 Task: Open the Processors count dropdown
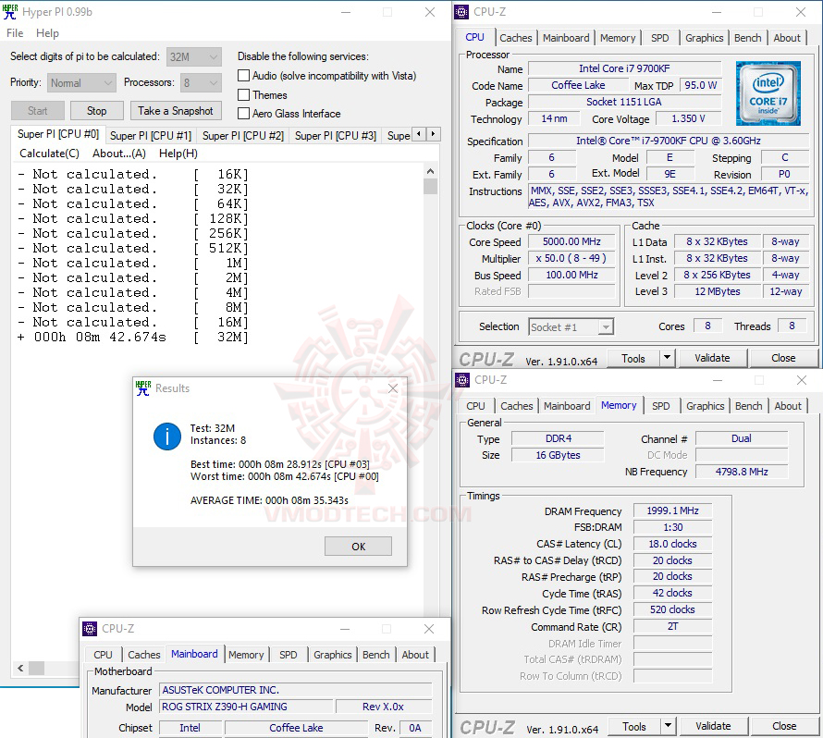coord(201,83)
